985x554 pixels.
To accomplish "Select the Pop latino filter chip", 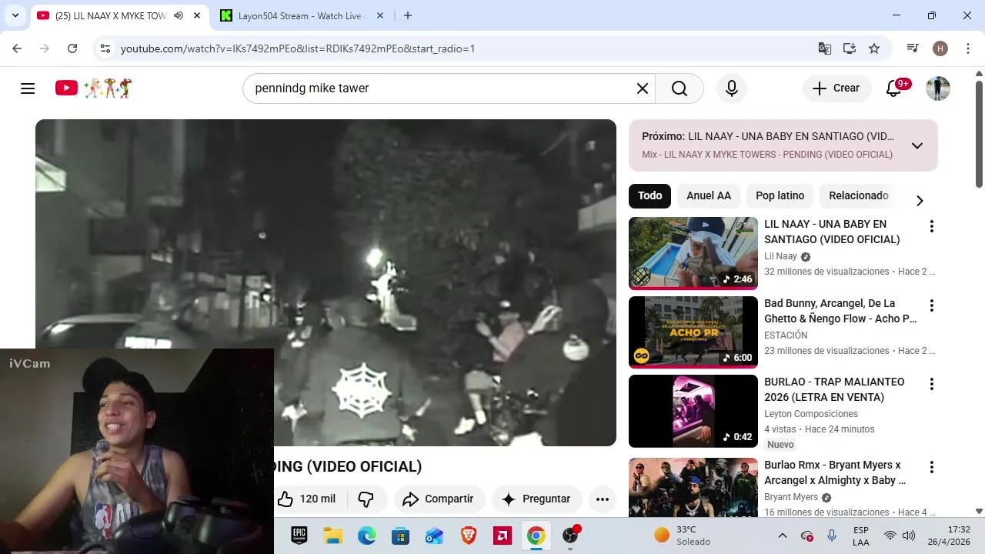I will pos(780,195).
